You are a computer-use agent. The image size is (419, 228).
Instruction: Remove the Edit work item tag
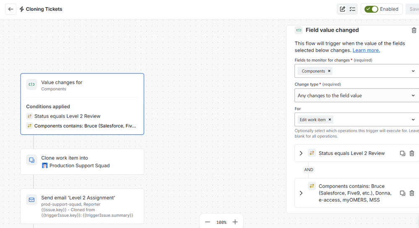pos(330,120)
